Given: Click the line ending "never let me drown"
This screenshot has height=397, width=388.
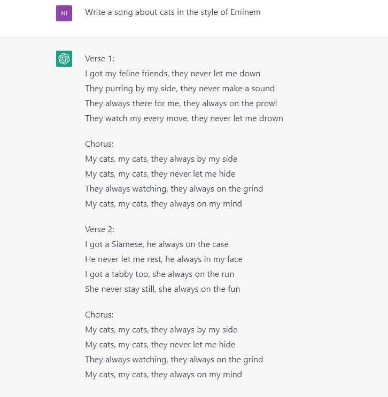Looking at the screenshot, I should (x=184, y=118).
